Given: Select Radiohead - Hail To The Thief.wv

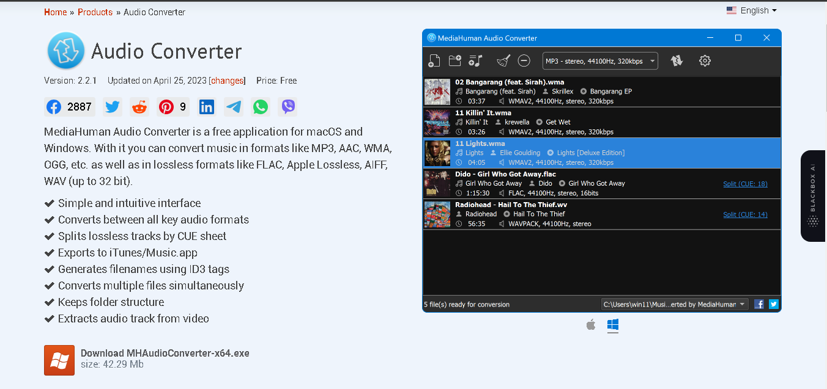Looking at the screenshot, I should 602,214.
